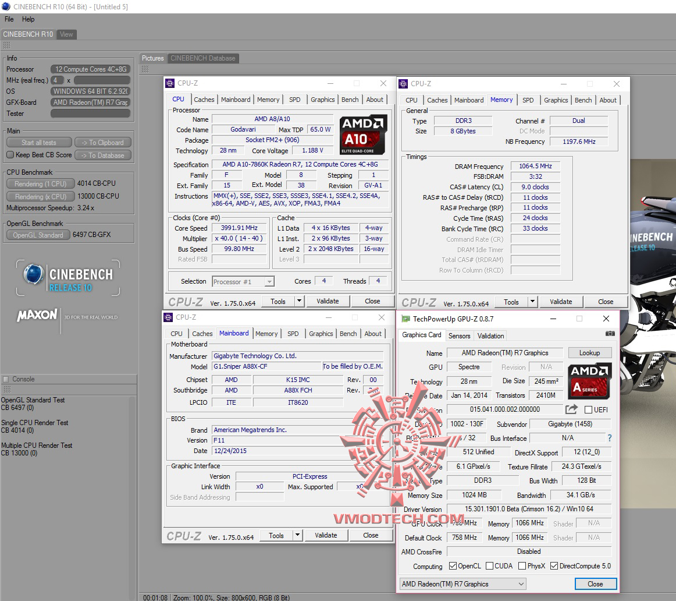Take a GPU-Z screenshot with camera icon
This screenshot has height=601, width=676.
click(x=610, y=334)
